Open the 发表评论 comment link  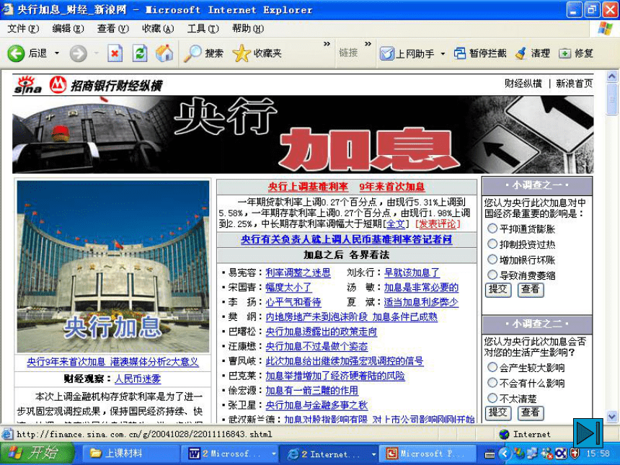pyautogui.click(x=438, y=224)
